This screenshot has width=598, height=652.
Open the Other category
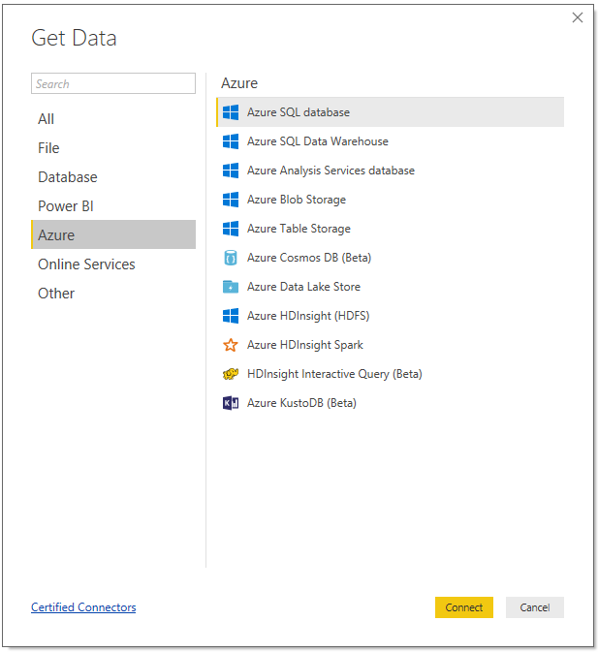click(x=113, y=294)
